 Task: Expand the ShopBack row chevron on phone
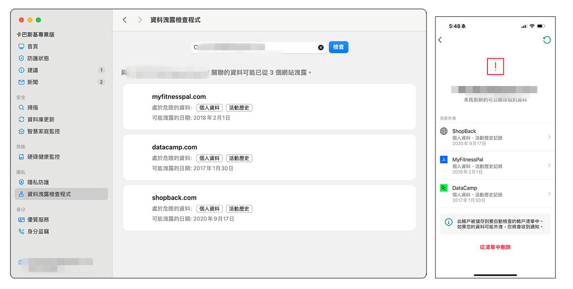(x=549, y=137)
